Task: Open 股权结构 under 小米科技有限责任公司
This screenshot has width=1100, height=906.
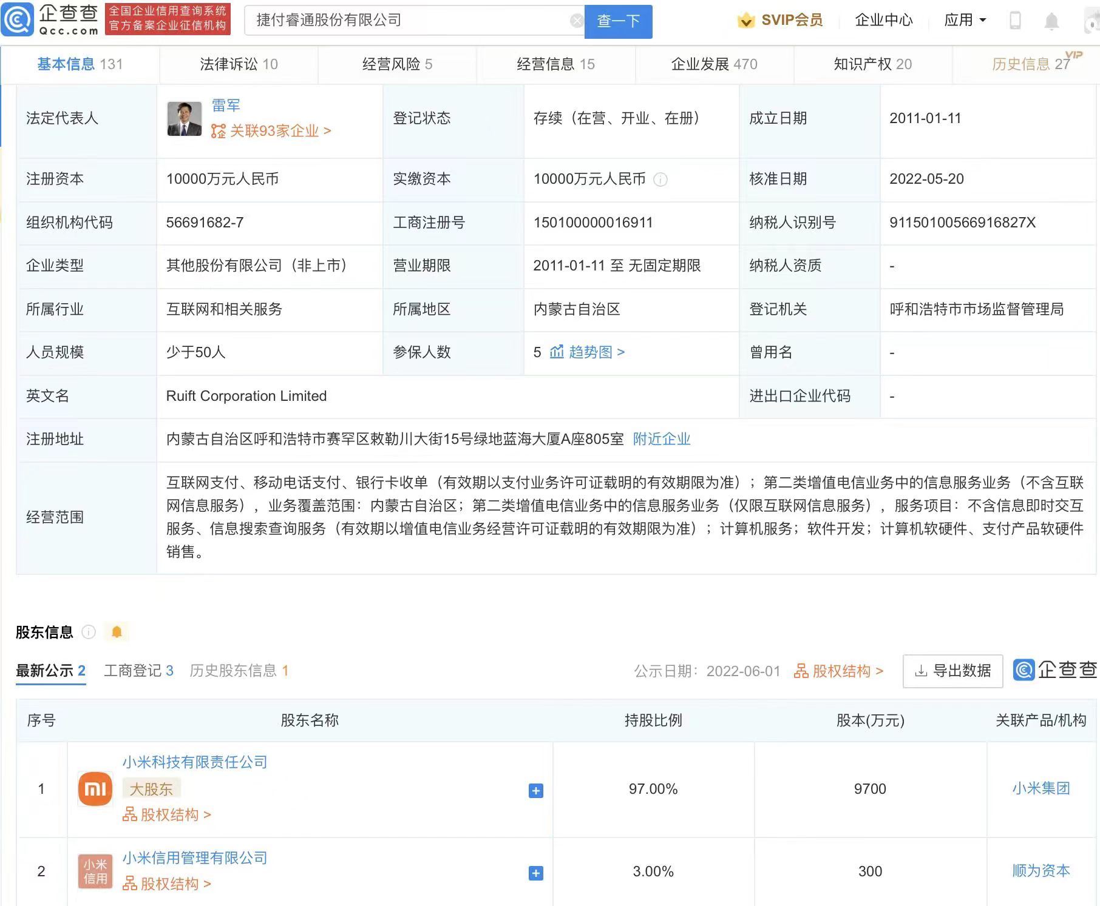Action: coord(167,815)
